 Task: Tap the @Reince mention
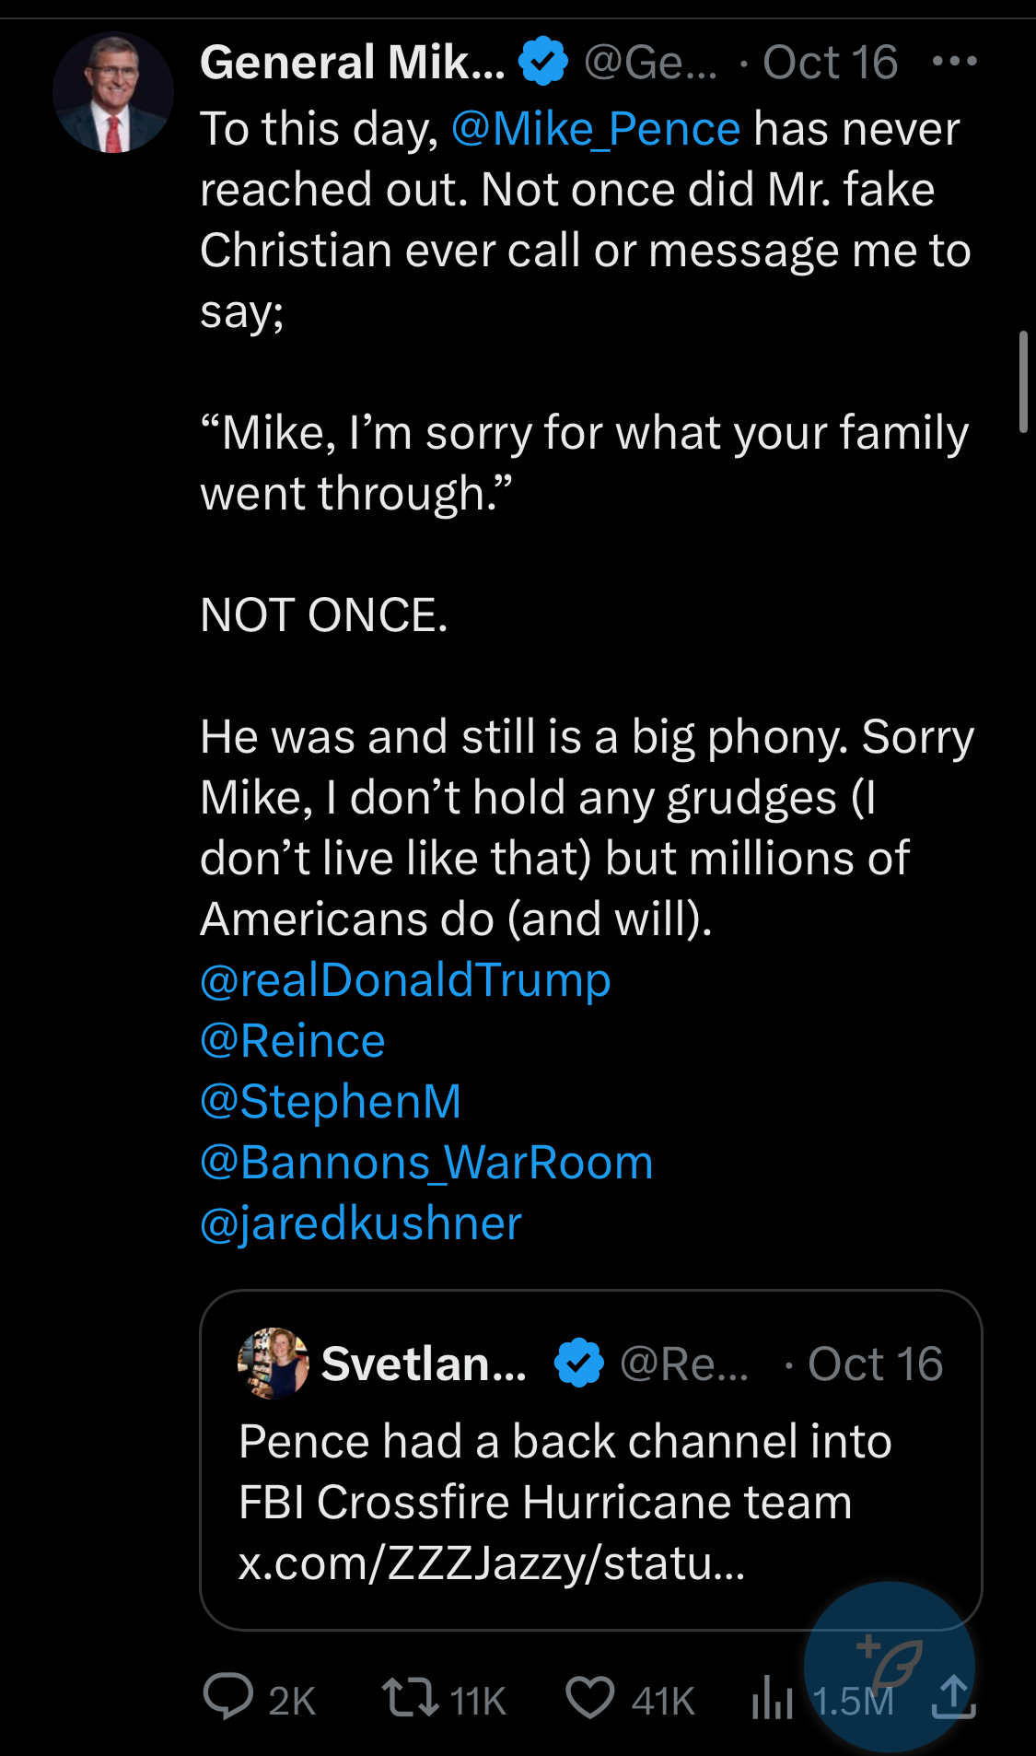[293, 1041]
